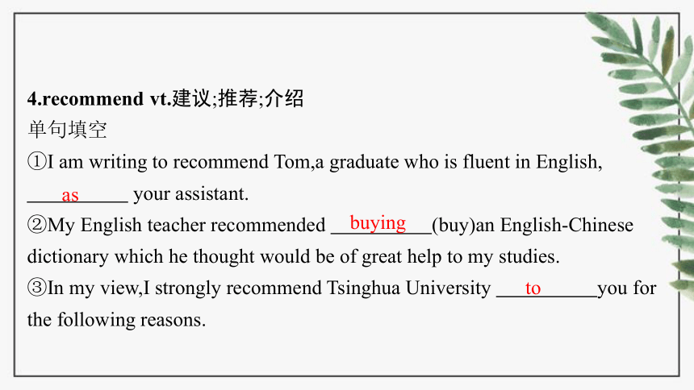Click the words "Tsinghua University"

point(408,288)
